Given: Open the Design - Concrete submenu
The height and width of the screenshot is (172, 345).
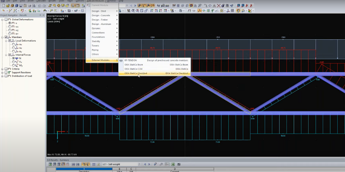Looking at the screenshot, I should click(x=101, y=16).
